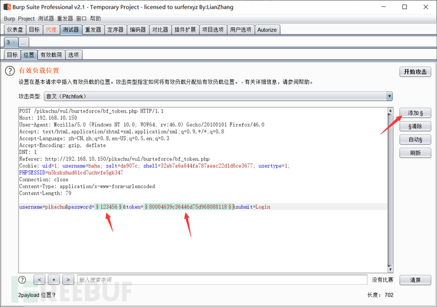Click the Burp Suite logo icon in title bar
The image size is (437, 307).
pos(7,7)
